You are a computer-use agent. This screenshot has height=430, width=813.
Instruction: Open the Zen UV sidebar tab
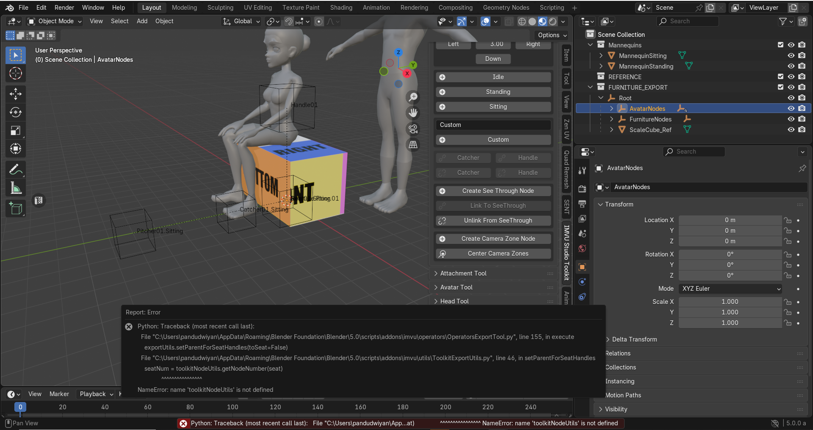click(x=567, y=129)
